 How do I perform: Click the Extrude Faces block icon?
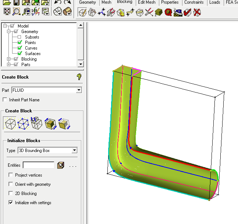pyautogui.click(x=37, y=123)
